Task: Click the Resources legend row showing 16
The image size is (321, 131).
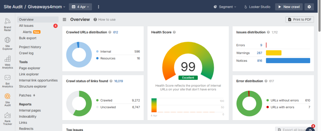Action: pos(118,59)
